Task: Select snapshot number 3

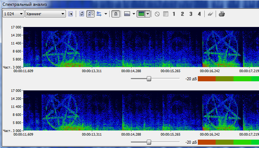Action: click(191, 14)
